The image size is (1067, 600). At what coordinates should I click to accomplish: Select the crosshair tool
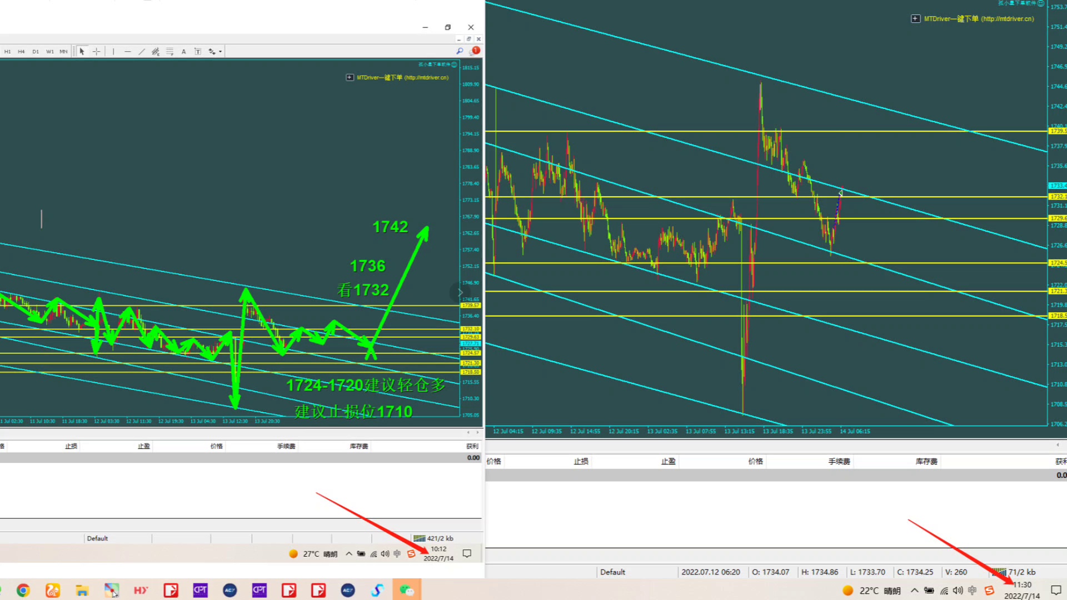pyautogui.click(x=96, y=51)
